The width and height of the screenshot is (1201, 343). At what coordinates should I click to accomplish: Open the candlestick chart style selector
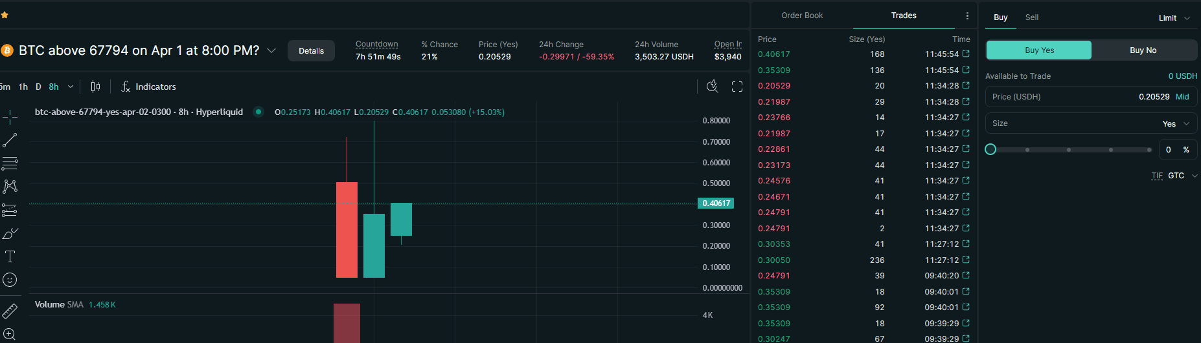point(95,87)
